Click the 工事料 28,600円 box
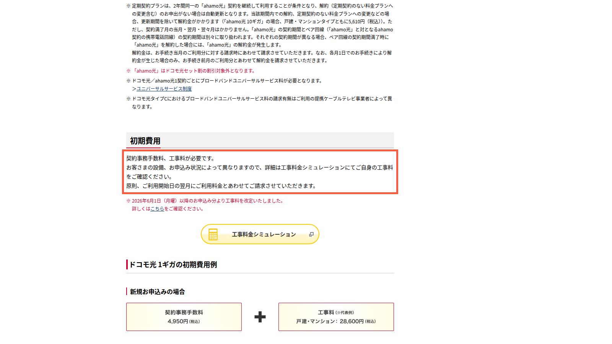The width and height of the screenshot is (612, 344). pos(336,317)
